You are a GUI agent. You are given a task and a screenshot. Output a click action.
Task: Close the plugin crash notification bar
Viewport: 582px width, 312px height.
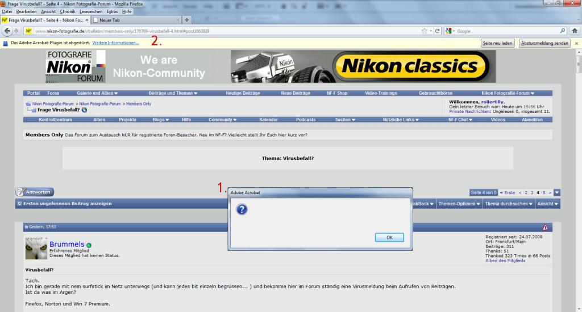(576, 43)
